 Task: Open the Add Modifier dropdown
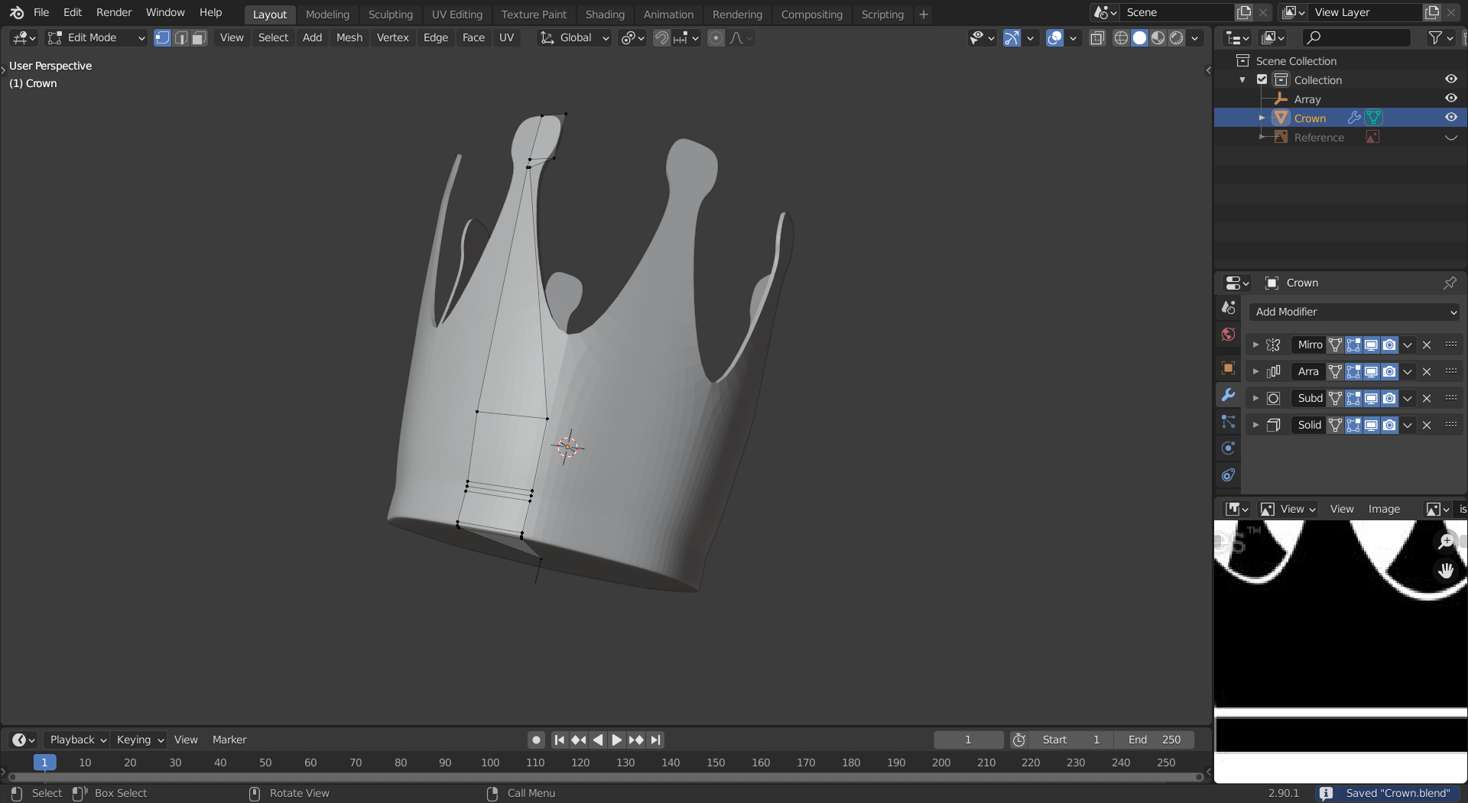click(1354, 312)
